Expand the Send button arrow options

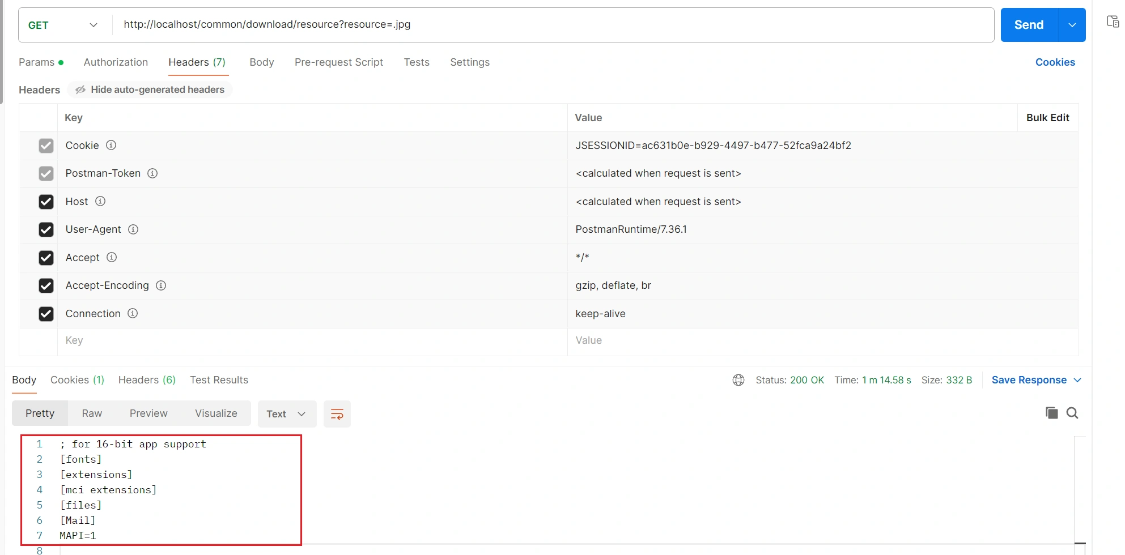point(1072,25)
